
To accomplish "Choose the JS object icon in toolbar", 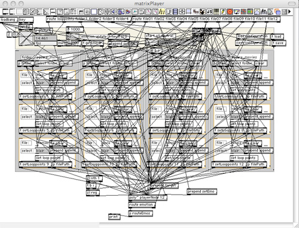I will (209, 11).
